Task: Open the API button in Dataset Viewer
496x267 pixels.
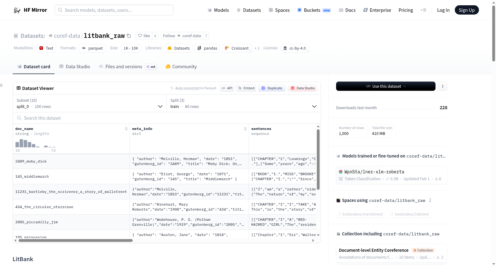Action: [x=227, y=88]
